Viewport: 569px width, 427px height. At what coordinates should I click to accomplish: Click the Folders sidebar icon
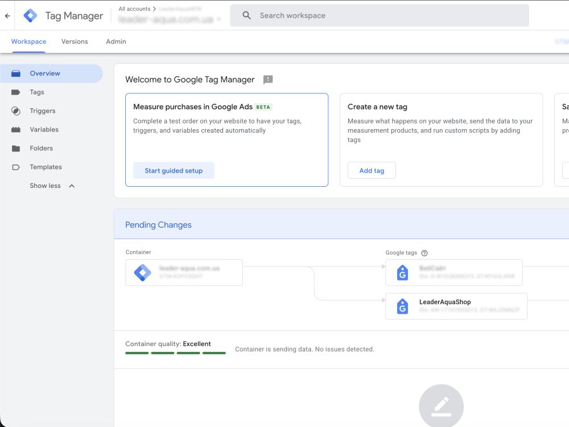click(x=16, y=148)
